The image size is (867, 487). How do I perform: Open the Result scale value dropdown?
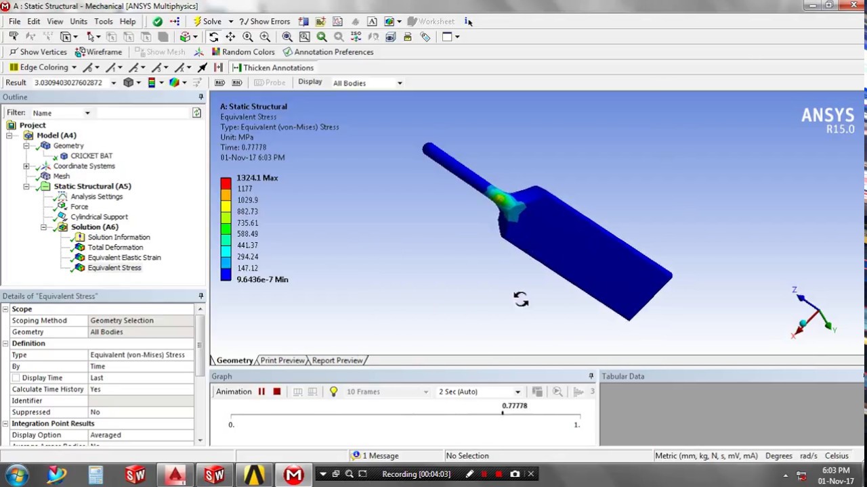113,83
